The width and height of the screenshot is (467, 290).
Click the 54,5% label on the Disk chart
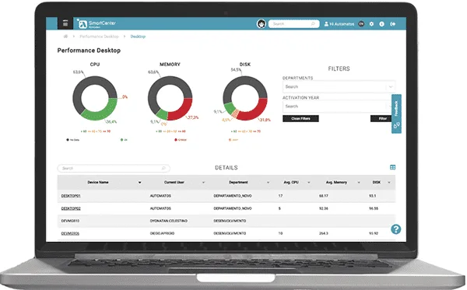(x=236, y=70)
